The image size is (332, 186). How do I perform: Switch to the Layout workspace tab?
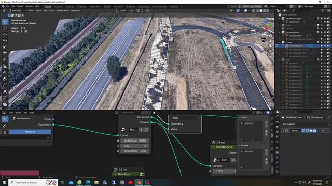click(48, 7)
